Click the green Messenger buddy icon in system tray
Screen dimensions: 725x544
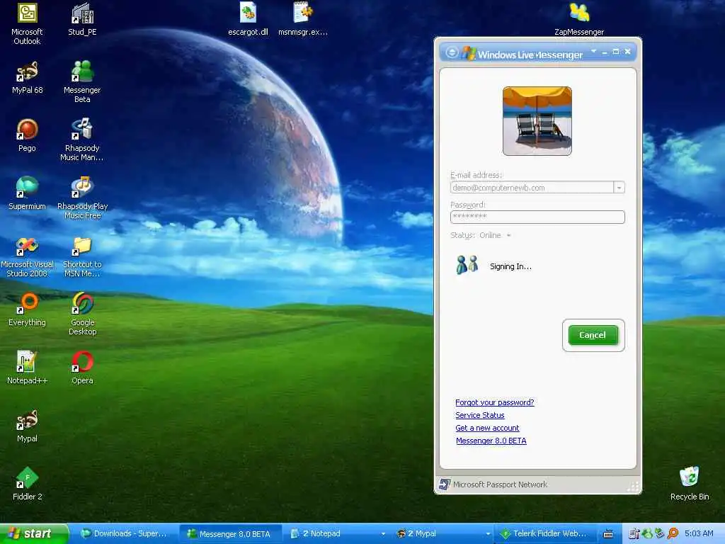[647, 533]
